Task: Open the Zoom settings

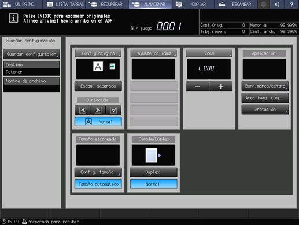Action: click(x=209, y=53)
